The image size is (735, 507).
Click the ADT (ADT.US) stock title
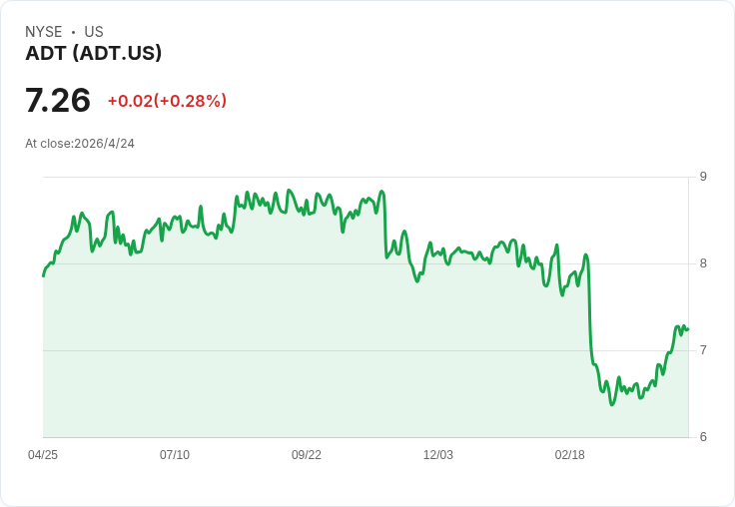[93, 54]
